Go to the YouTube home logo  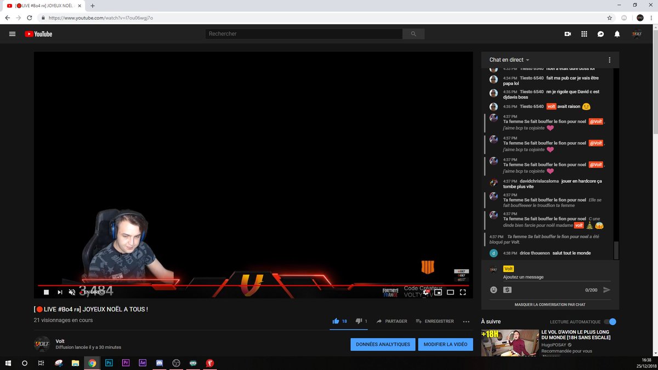click(38, 34)
